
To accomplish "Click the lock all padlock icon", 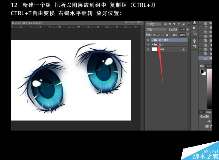I will [167, 35].
